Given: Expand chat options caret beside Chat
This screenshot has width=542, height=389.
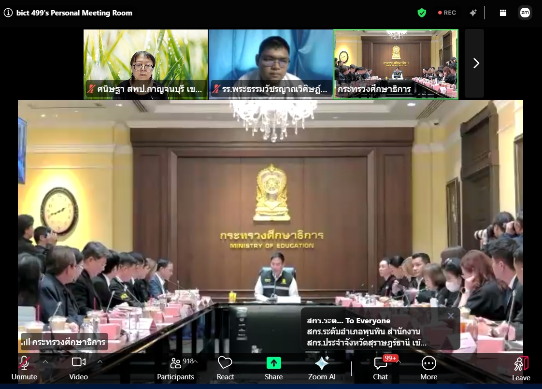Looking at the screenshot, I should [399, 361].
